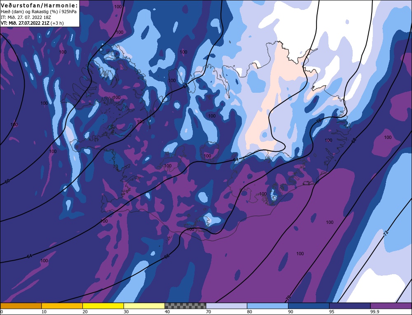Click the '62' height contour label
Image resolution: width=412 pixels, height=315 pixels.
[185, 86]
